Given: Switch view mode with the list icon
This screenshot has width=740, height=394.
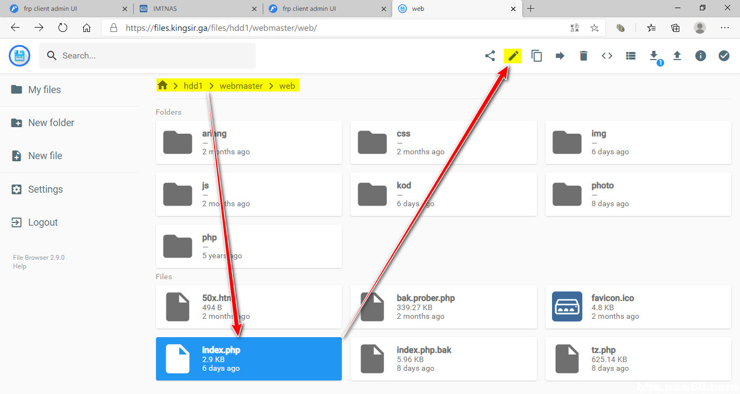Looking at the screenshot, I should pyautogui.click(x=631, y=56).
